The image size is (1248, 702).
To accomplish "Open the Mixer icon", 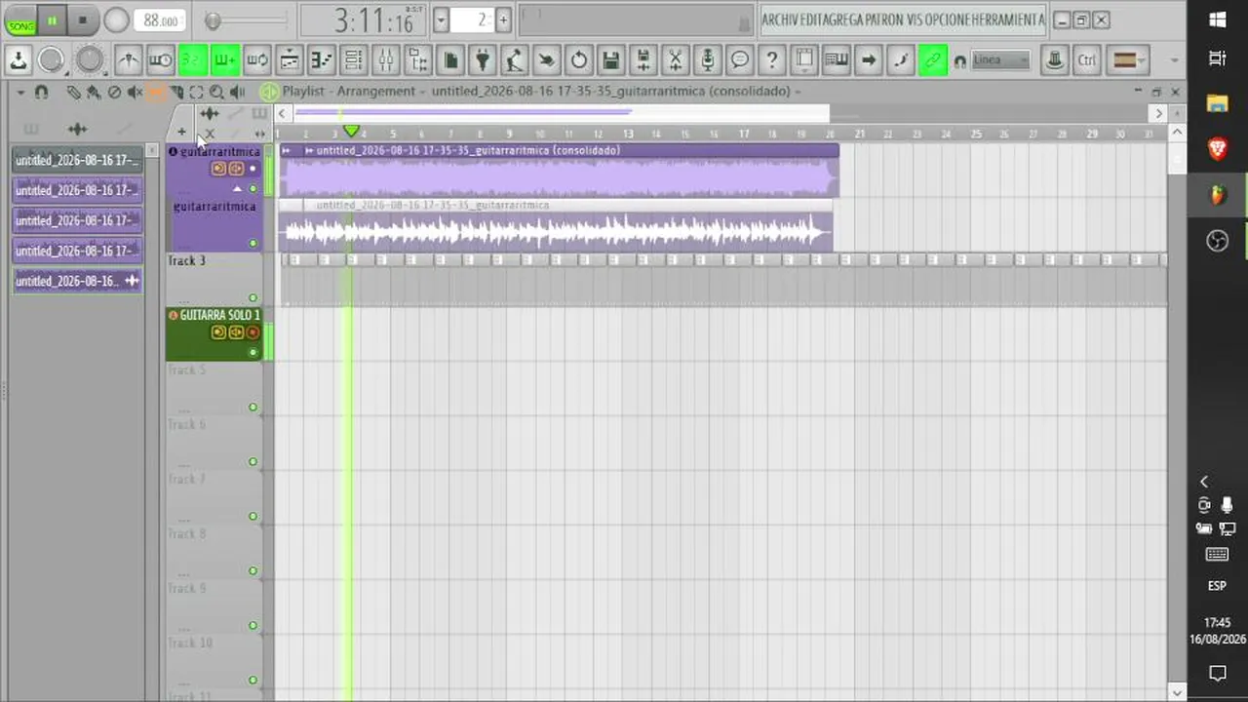I will coord(386,60).
